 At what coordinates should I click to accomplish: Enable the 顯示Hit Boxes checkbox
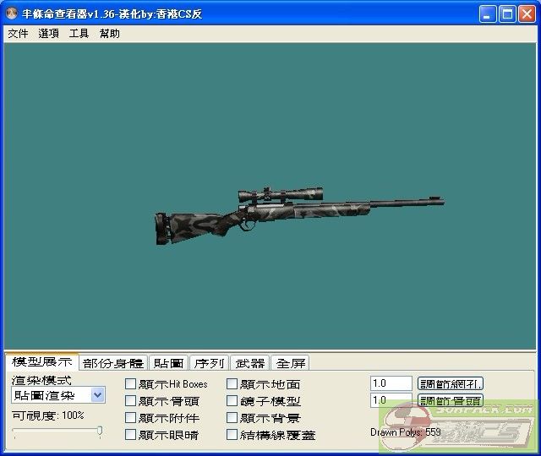(131, 384)
